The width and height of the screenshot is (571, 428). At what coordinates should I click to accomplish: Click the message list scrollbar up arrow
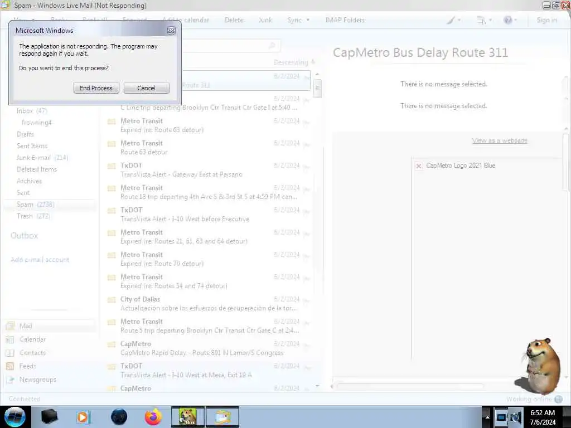tap(317, 74)
